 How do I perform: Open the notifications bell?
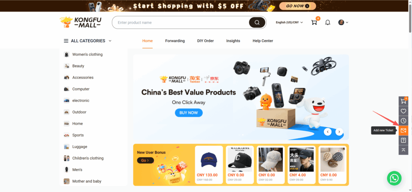point(328,22)
